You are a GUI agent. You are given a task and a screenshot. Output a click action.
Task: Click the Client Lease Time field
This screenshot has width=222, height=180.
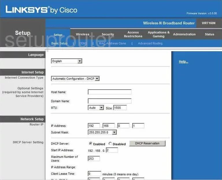point(95,174)
